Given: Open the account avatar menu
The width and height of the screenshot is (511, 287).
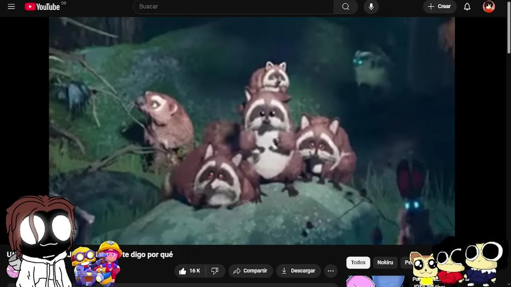Looking at the screenshot, I should 489,6.
